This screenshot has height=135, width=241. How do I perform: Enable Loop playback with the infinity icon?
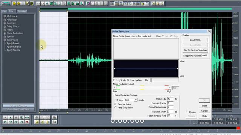click(x=27, y=117)
